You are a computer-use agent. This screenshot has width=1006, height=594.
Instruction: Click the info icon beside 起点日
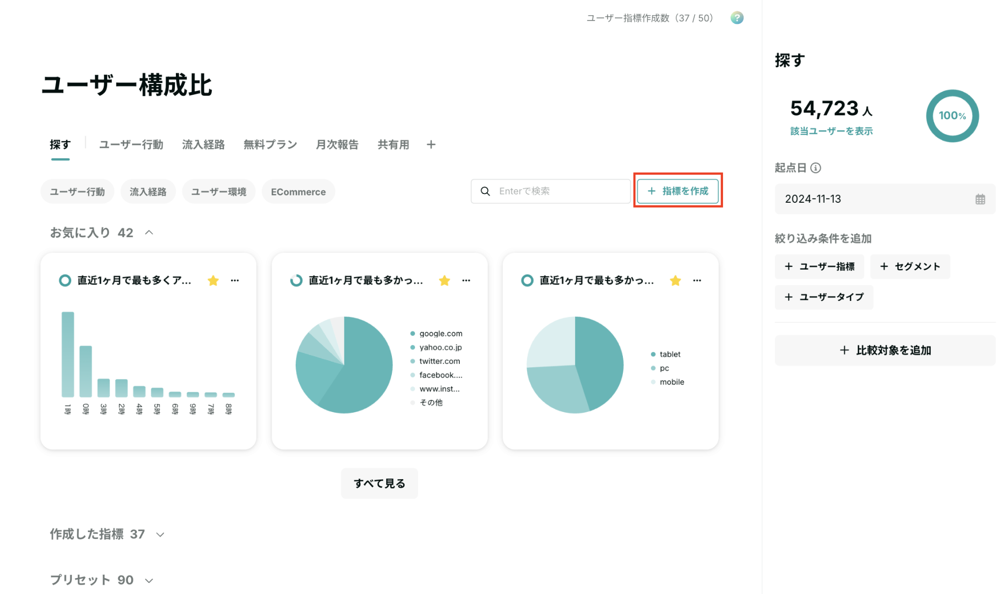pyautogui.click(x=815, y=168)
